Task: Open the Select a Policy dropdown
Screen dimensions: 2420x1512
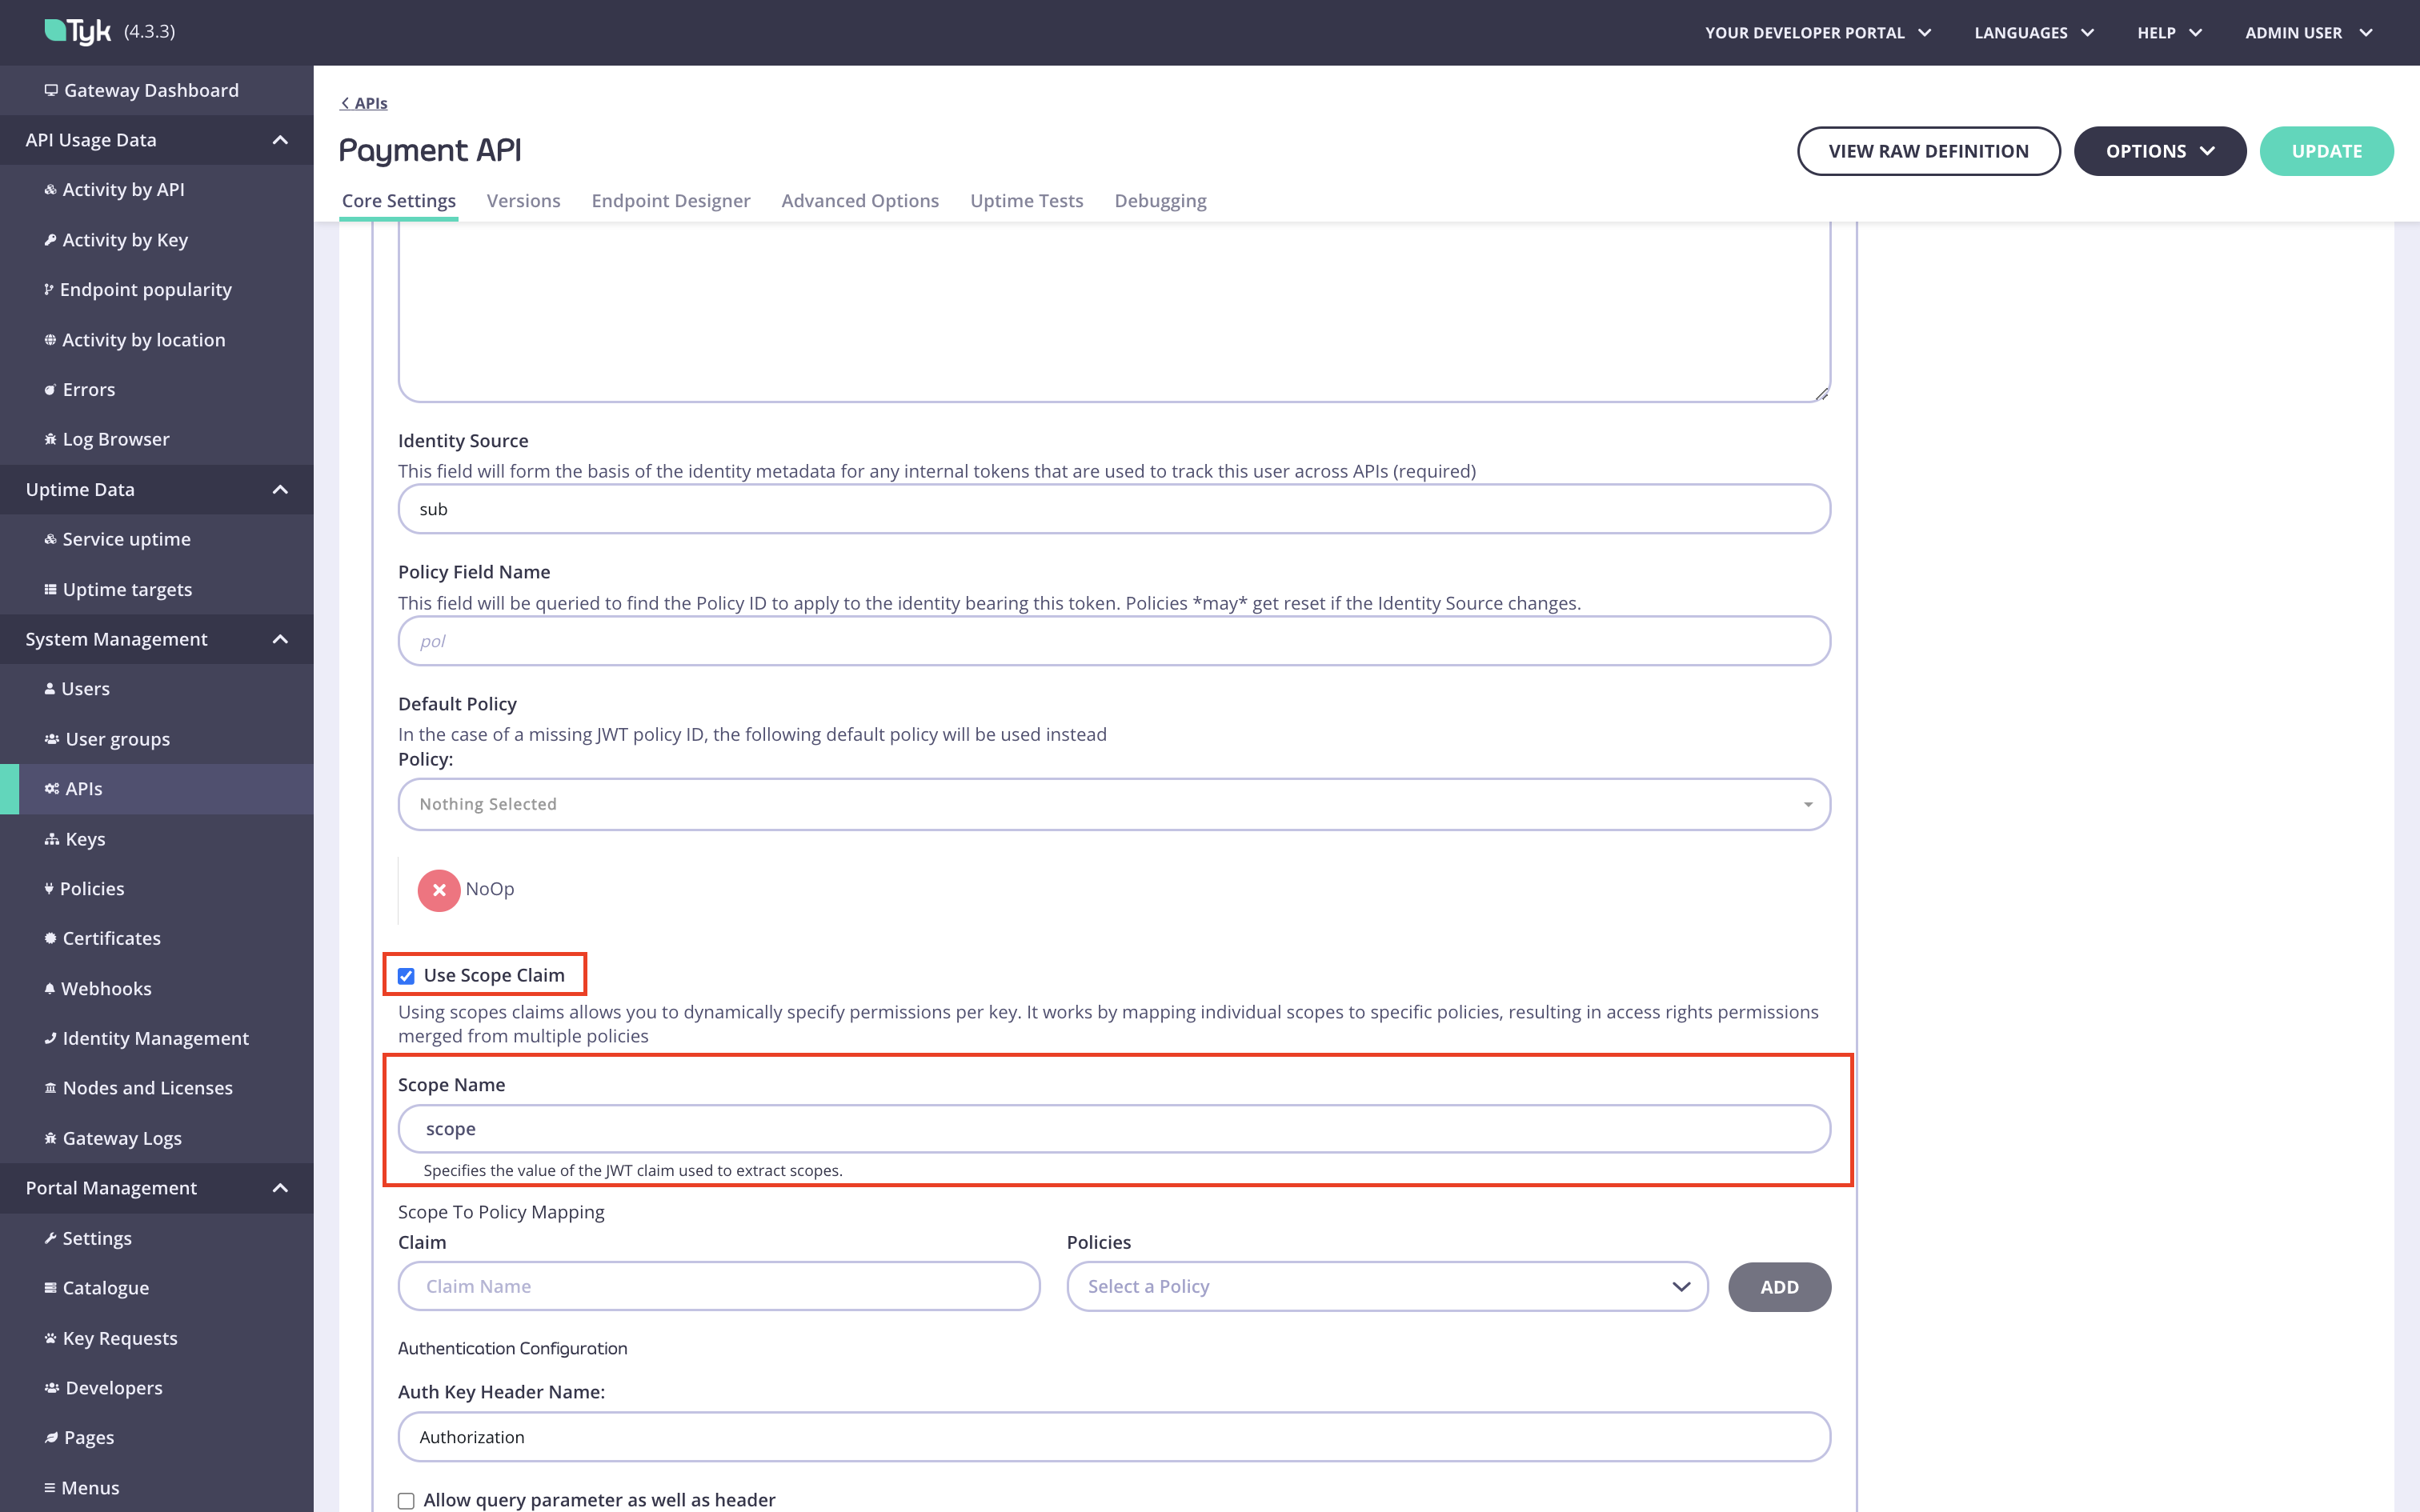Action: (1386, 1286)
